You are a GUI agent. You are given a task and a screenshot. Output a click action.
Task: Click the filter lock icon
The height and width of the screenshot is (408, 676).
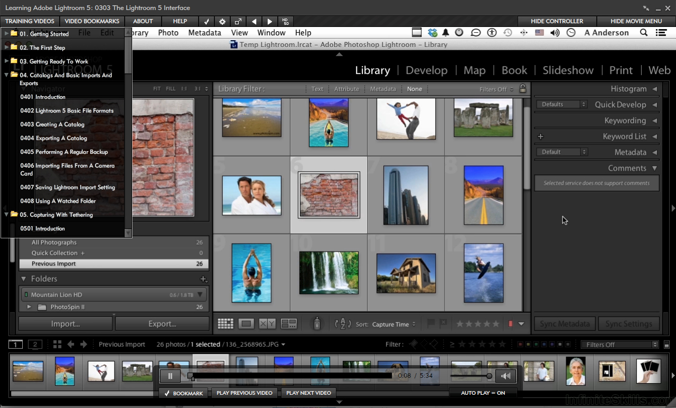pos(523,89)
